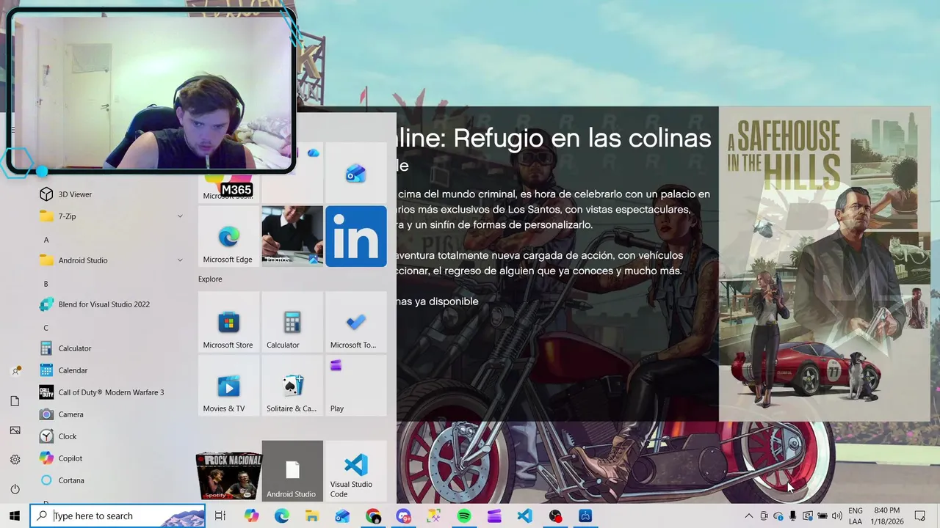Open the user account icon in Start
Screen dimensions: 940x528
15,371
